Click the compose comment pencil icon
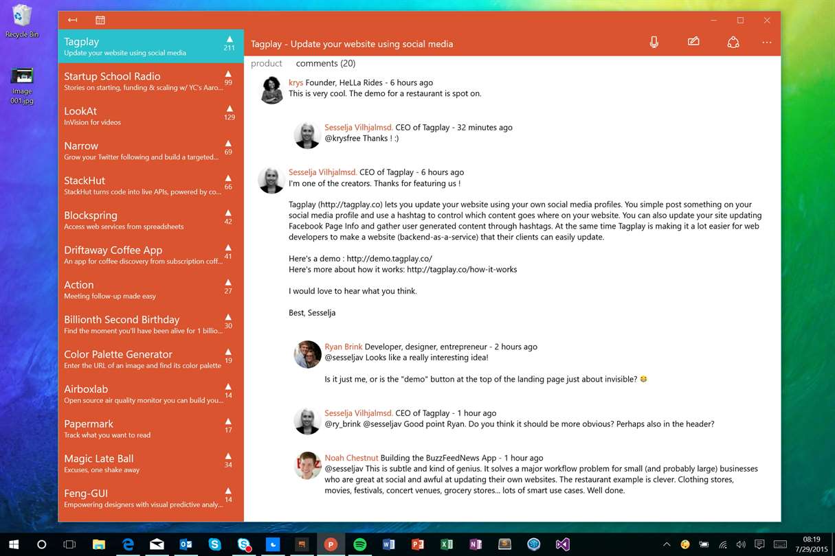Screen dimensions: 835x556 pos(693,43)
